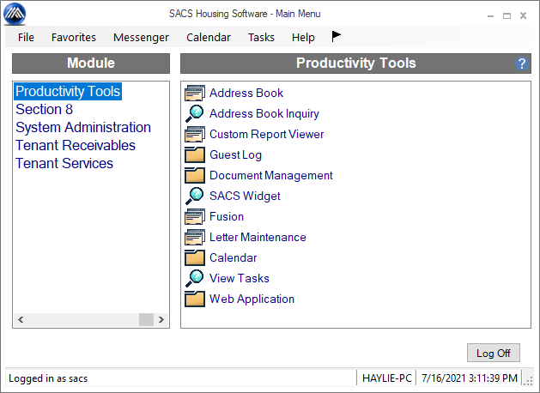Select the Tenant Services module
The width and height of the screenshot is (540, 393).
point(64,163)
